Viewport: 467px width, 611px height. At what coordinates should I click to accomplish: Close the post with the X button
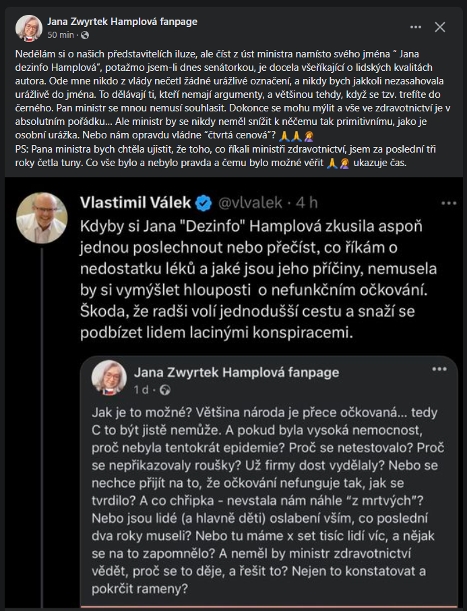pos(440,27)
